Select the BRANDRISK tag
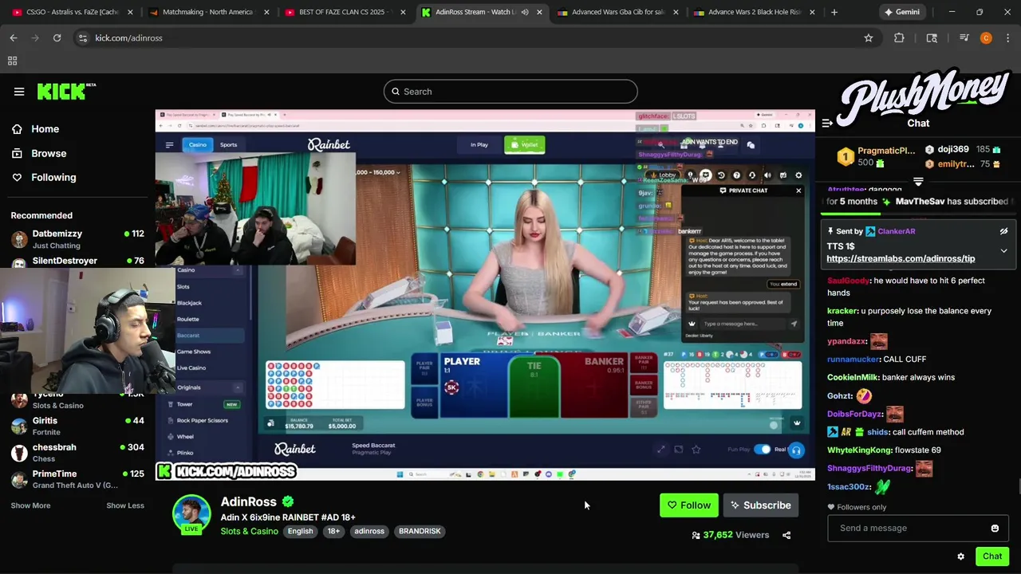The width and height of the screenshot is (1021, 574). pyautogui.click(x=420, y=531)
